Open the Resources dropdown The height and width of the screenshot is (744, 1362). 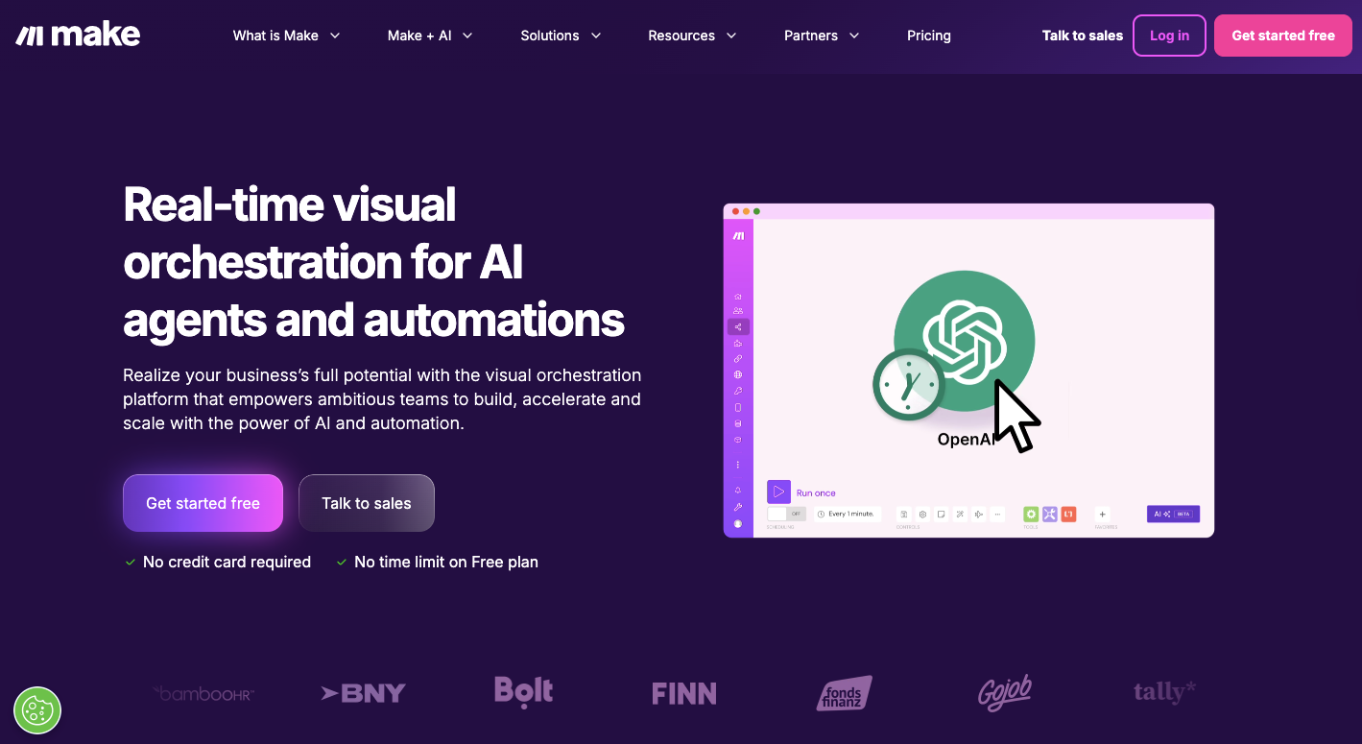692,36
